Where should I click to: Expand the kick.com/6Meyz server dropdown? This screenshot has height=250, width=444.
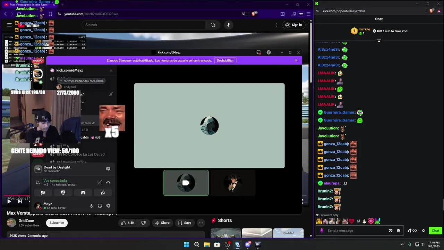coord(111,70)
